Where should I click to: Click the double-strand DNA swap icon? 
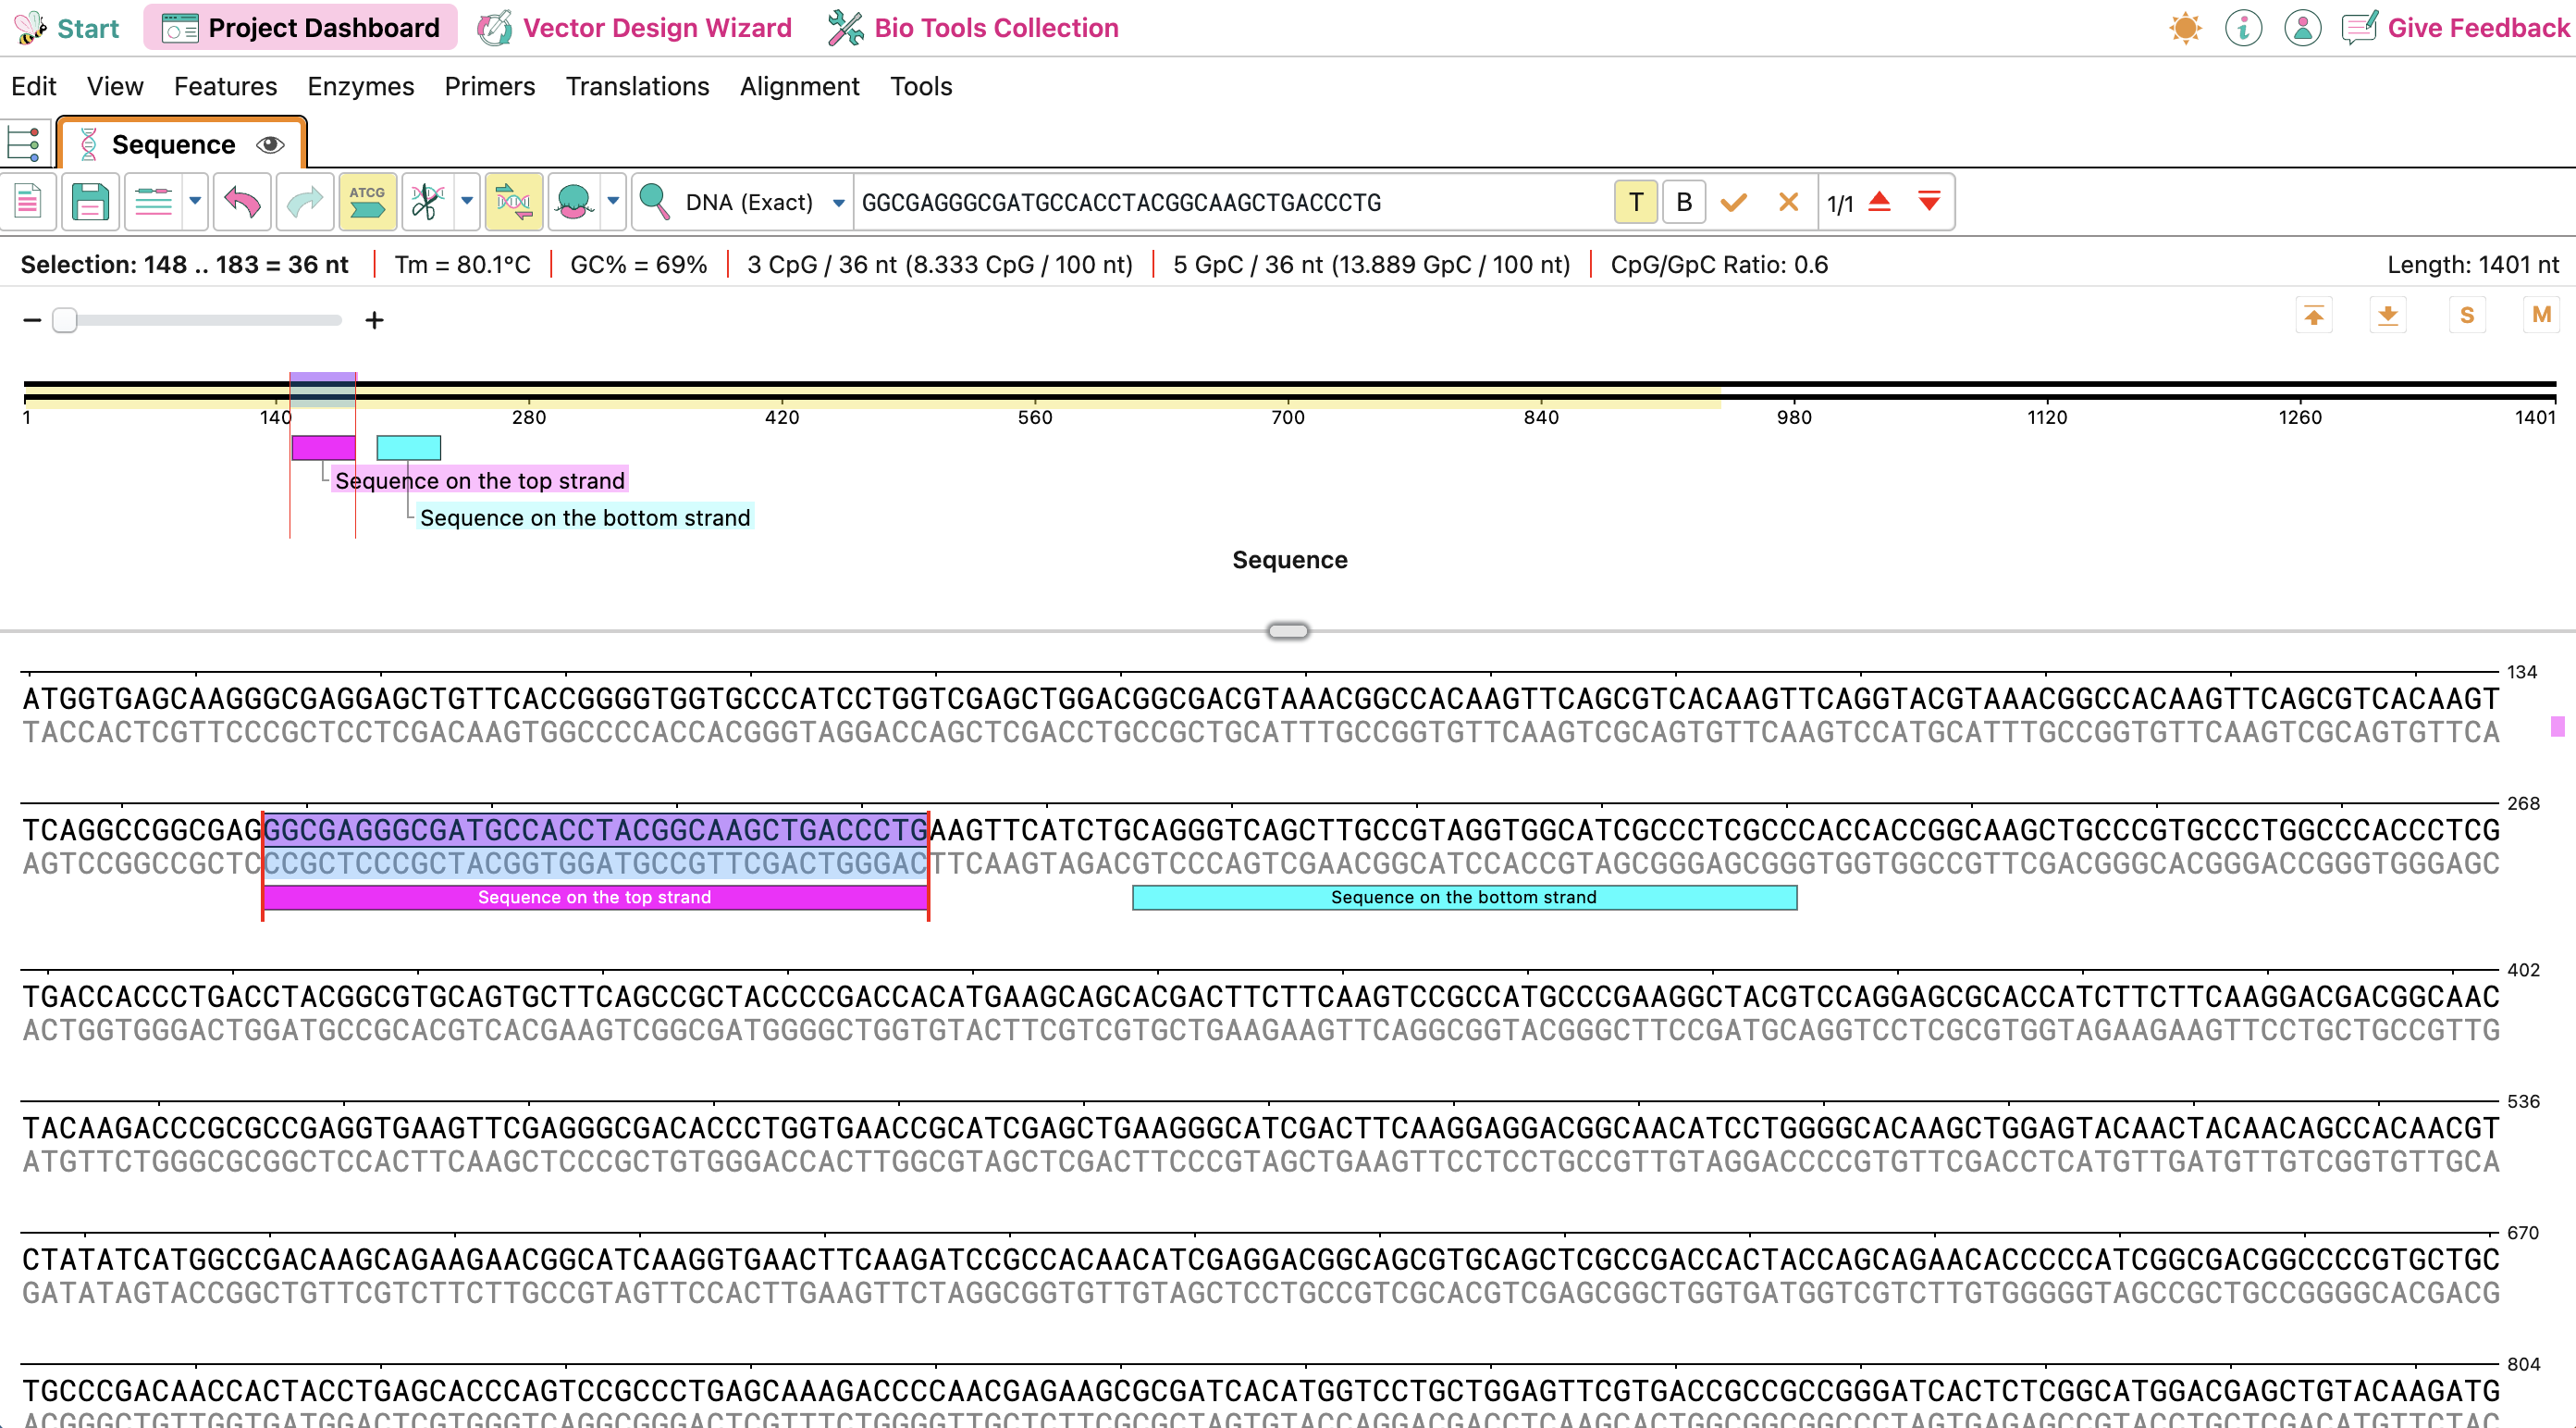[x=513, y=202]
